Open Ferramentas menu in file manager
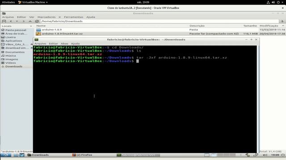The height and width of the screenshot is (160, 286). tap(73, 17)
